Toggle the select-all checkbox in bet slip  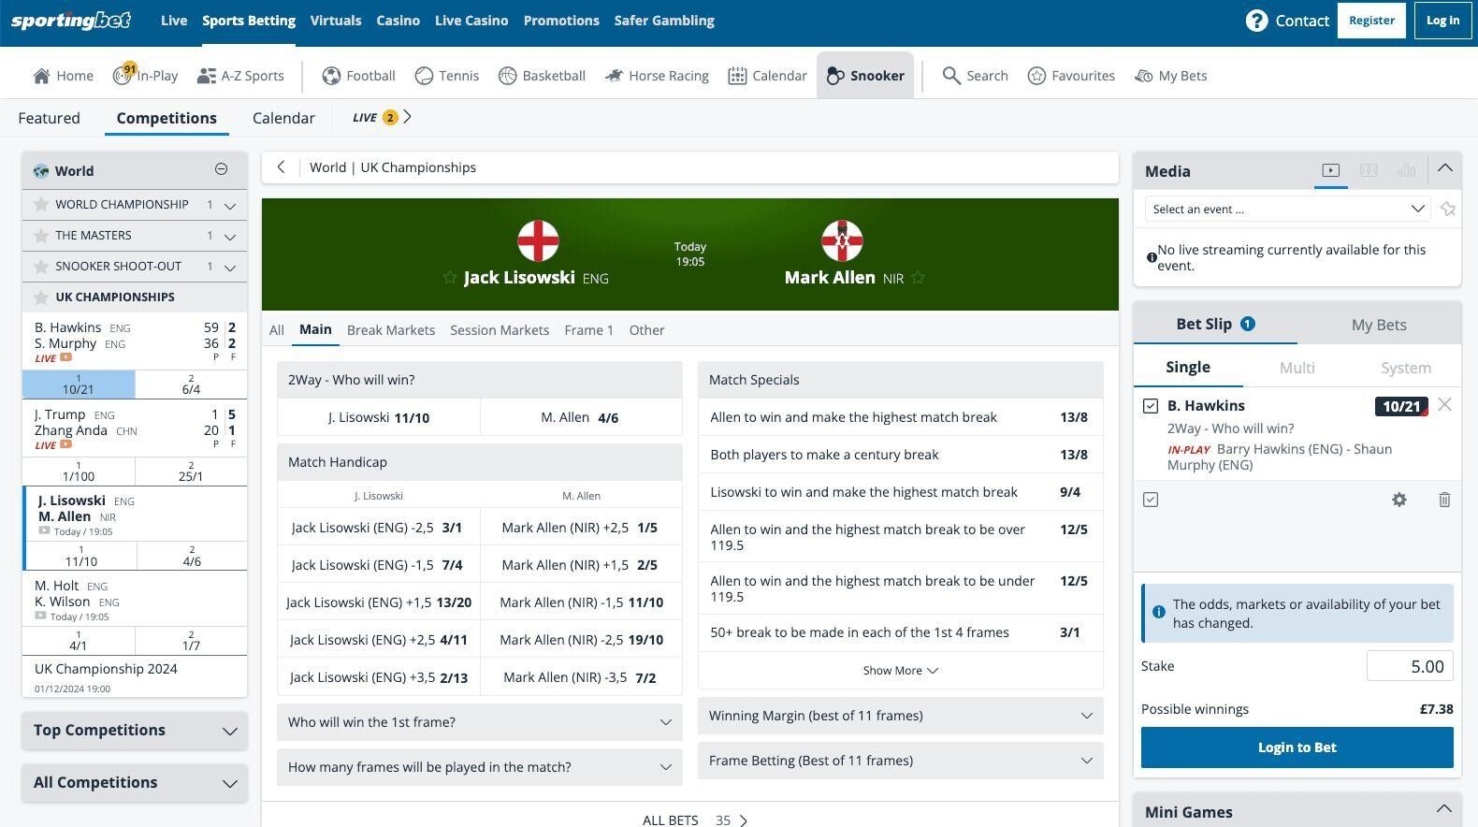[1151, 500]
